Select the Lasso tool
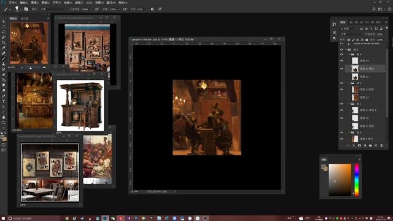 coord(4,32)
